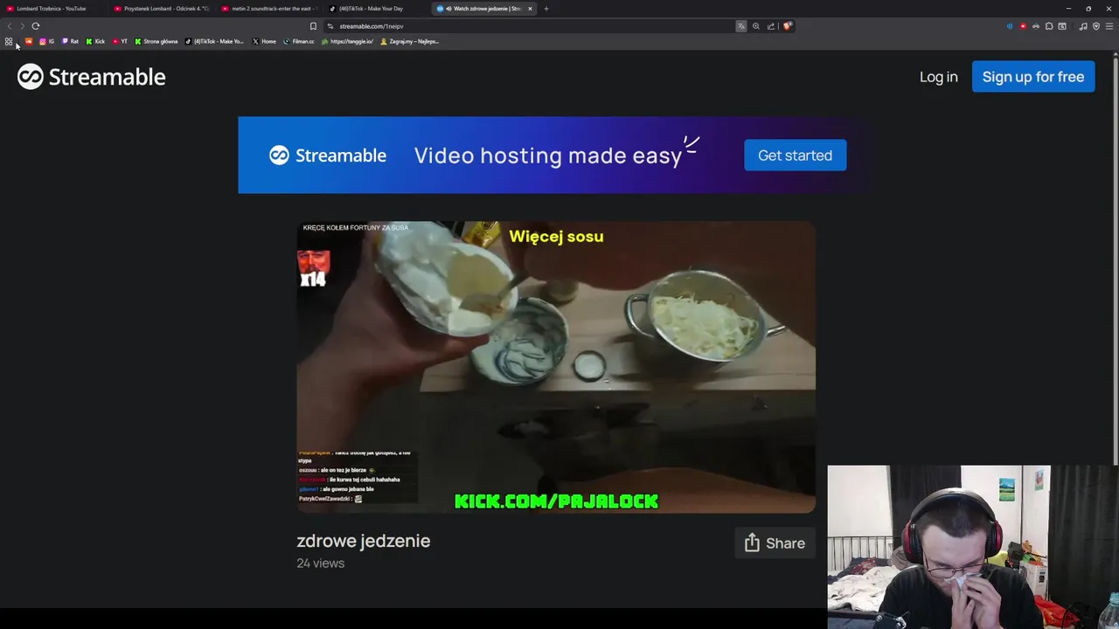Open IG bookmark
The height and width of the screenshot is (629, 1119).
(x=46, y=41)
